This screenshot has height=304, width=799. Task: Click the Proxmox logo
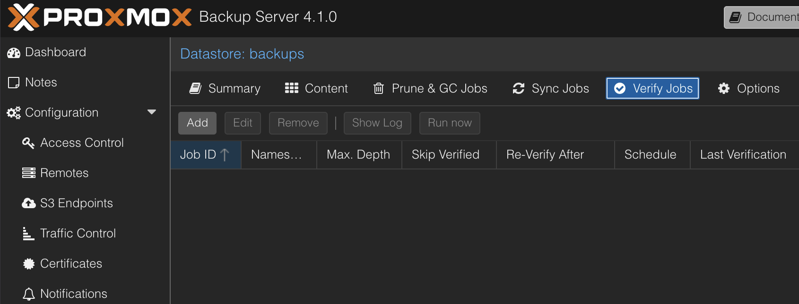click(100, 17)
